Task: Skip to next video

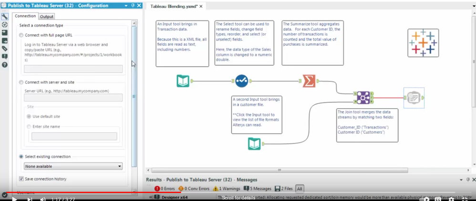Action: tap(30, 199)
